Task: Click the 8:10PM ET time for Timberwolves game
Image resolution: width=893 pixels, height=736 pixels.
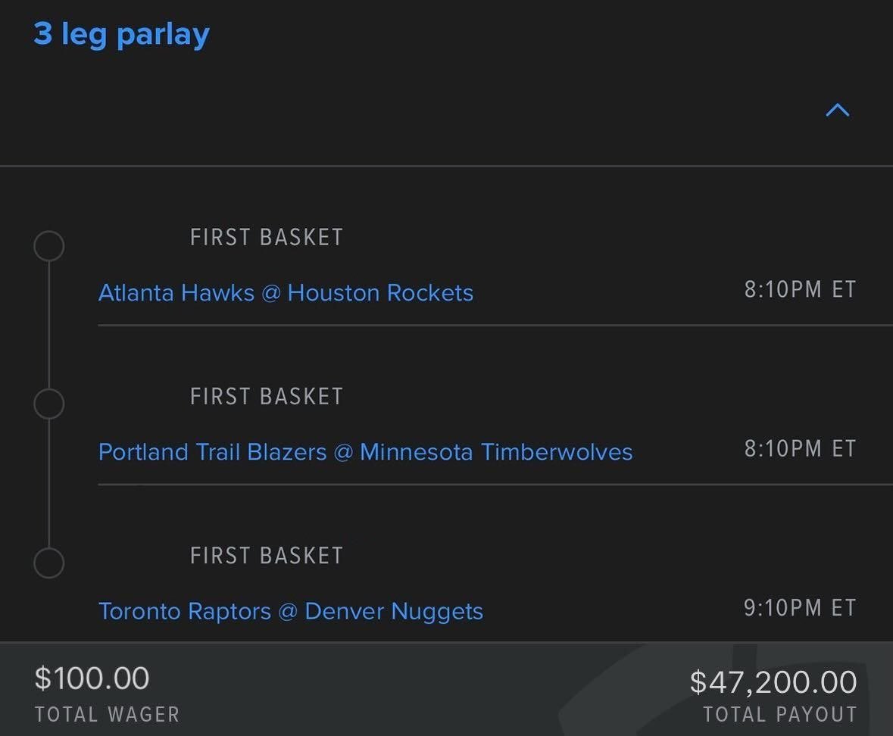Action: 800,449
